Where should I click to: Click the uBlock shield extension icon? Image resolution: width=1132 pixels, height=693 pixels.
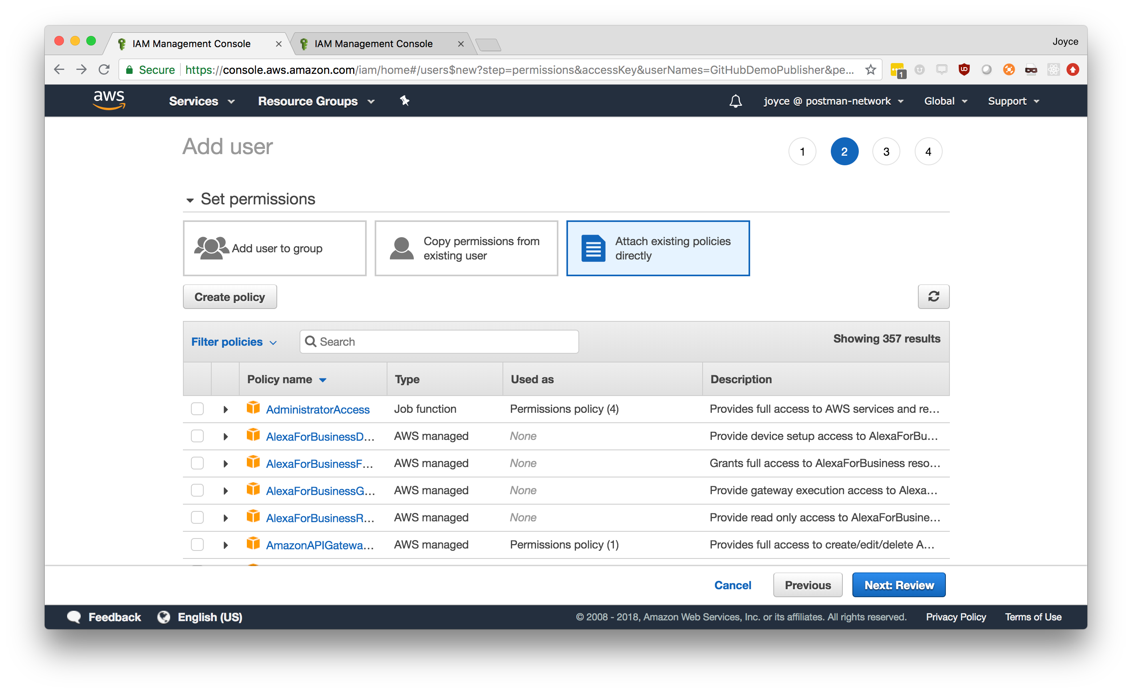pyautogui.click(x=964, y=70)
